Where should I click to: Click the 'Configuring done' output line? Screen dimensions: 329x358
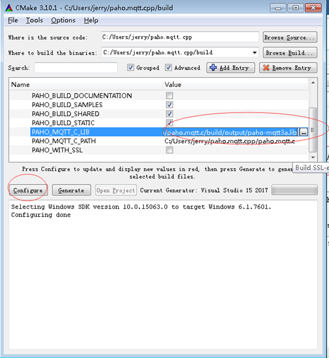[x=41, y=215]
